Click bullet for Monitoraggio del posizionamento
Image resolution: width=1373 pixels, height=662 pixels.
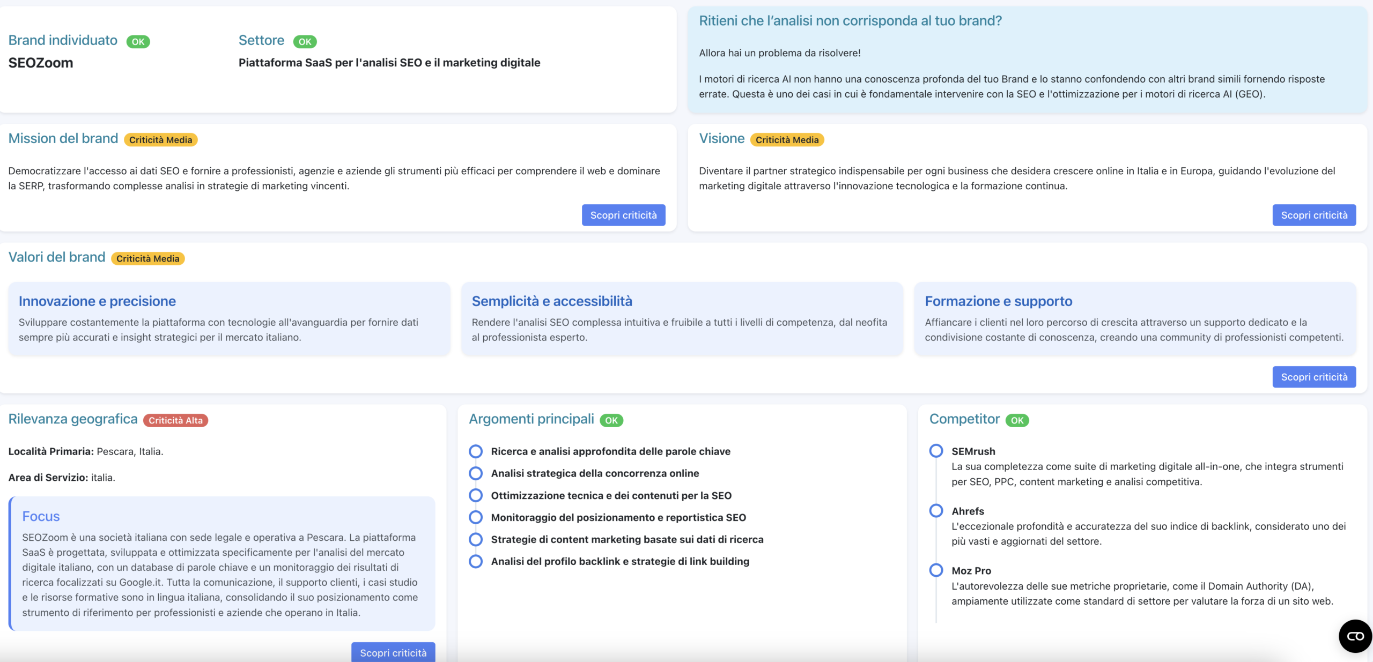tap(475, 517)
